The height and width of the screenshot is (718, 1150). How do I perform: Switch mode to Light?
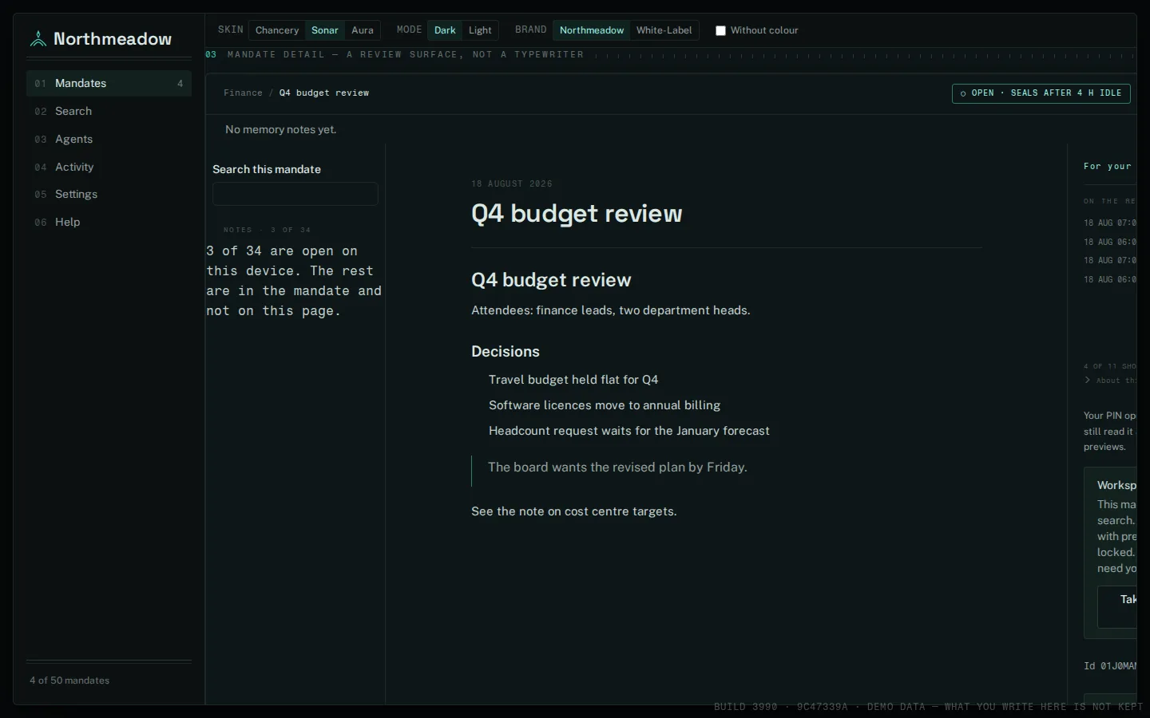pyautogui.click(x=480, y=30)
